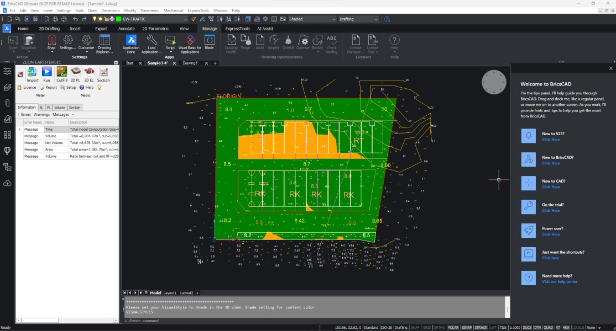Click 'Click Here' under New to V23?
Screen dimensions: 616x331
[551, 140]
